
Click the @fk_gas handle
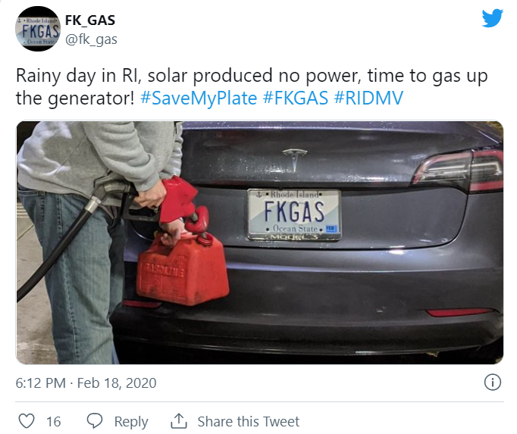[91, 39]
